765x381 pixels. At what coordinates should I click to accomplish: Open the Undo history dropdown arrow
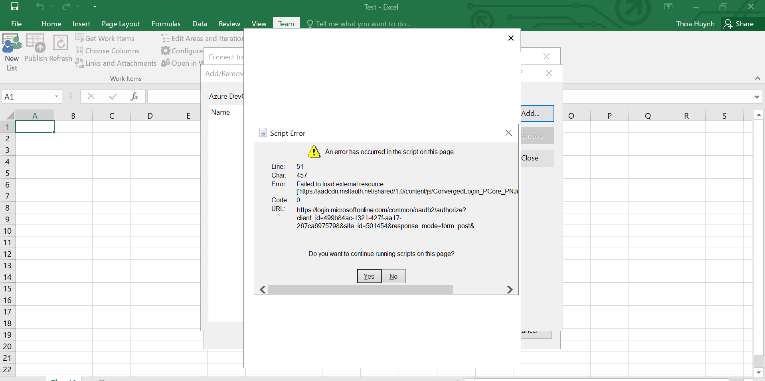[51, 6]
